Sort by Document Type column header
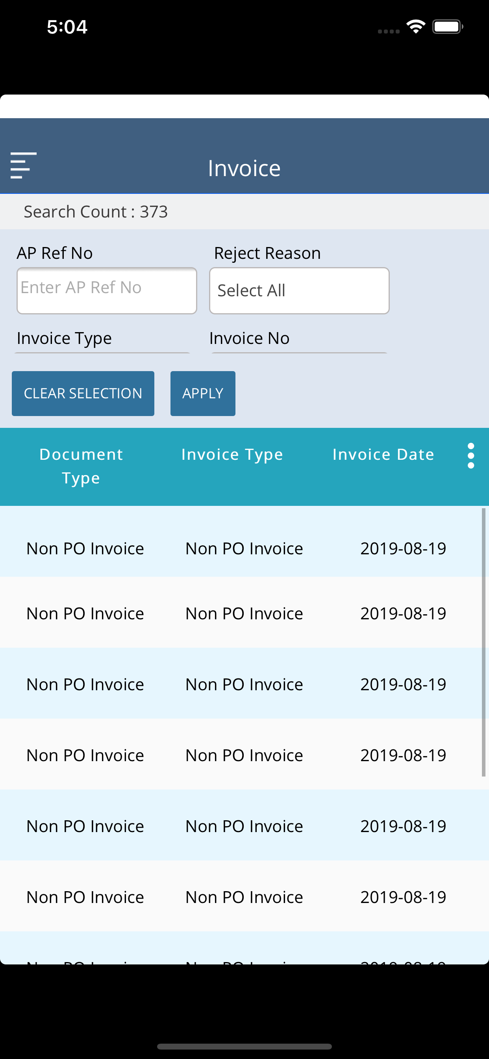Image resolution: width=489 pixels, height=1059 pixels. (x=81, y=466)
